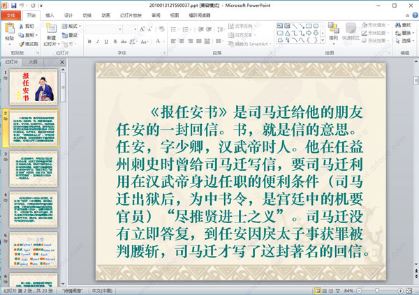The width and height of the screenshot is (419, 295).
Task: Toggle Center text alignment
Action: [182, 41]
